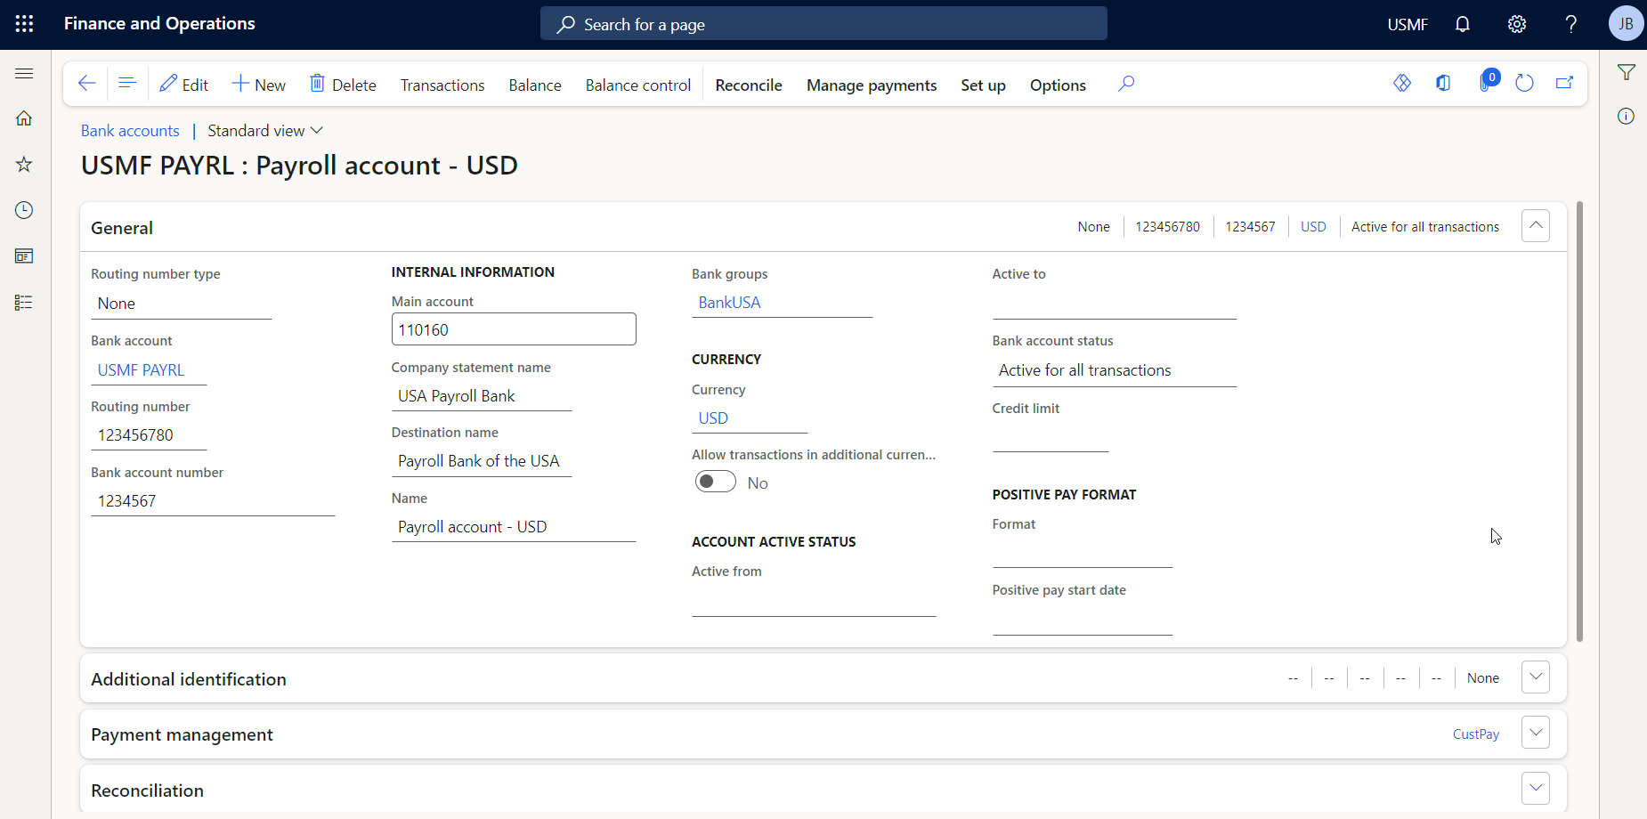Open the Set up menu
This screenshot has height=819, width=1647.
click(983, 85)
